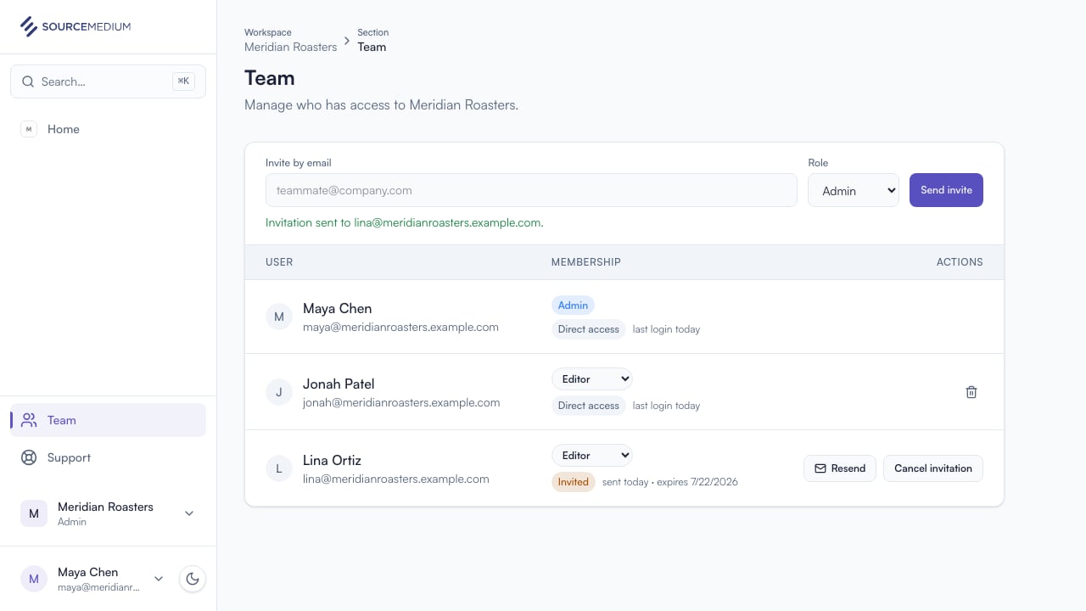Expand the Maya Chen account menu
1086x611 pixels.
[159, 579]
